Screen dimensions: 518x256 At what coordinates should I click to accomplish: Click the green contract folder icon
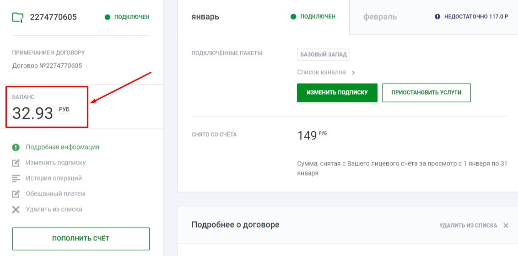point(17,17)
